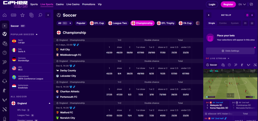The image size is (258, 121).
Task: Pick Derby County draw odds 9/4
Action: (119, 74)
